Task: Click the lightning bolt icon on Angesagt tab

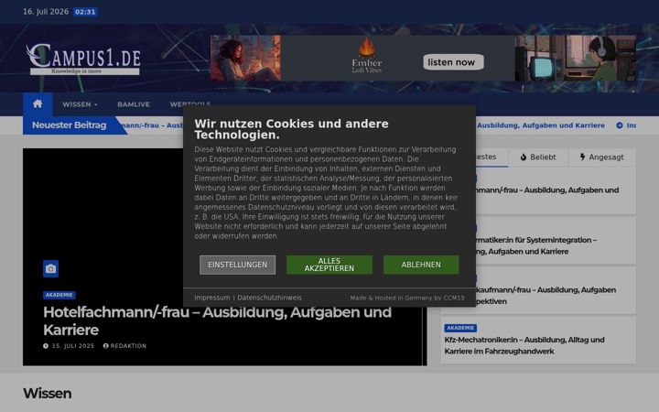Action: coord(582,157)
